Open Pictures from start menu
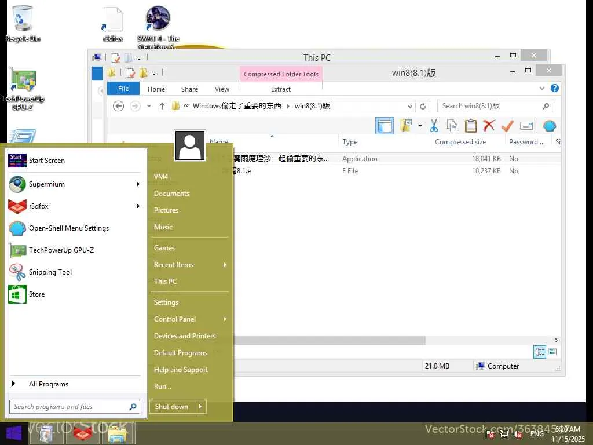 166,210
